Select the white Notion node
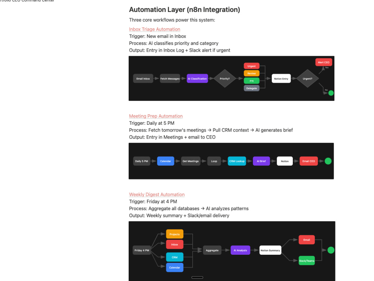 (285, 161)
